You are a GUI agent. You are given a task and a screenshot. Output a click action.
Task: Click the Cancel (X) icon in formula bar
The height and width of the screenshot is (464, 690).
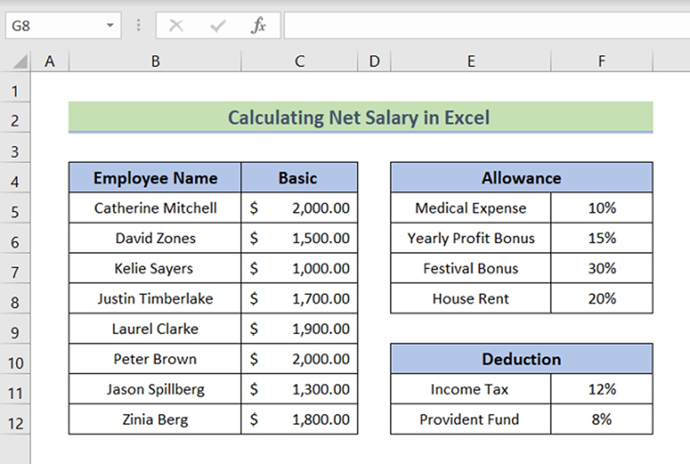coord(176,25)
